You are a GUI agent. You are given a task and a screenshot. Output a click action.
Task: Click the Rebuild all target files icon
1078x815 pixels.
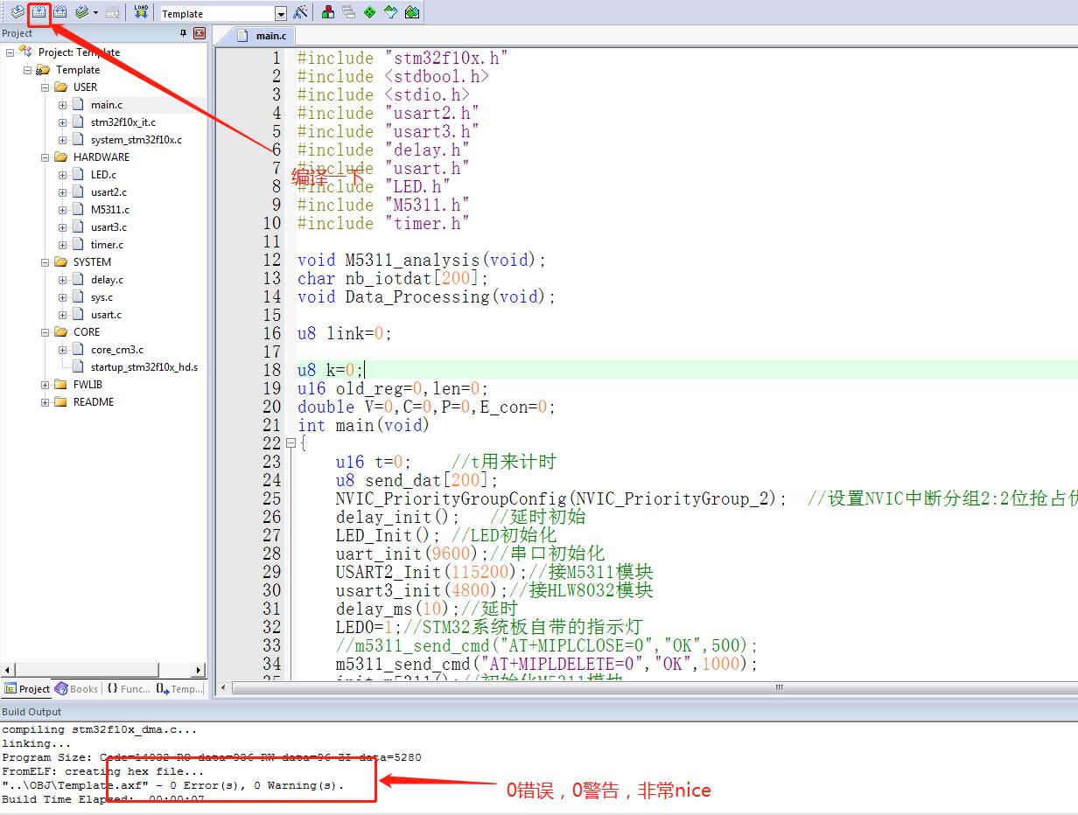coord(59,12)
